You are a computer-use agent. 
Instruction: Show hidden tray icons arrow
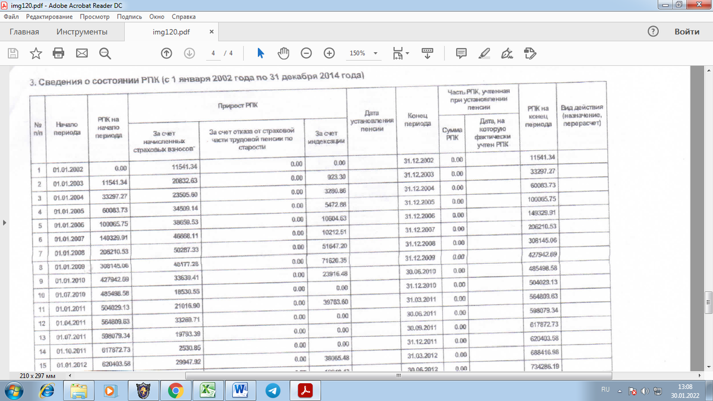pyautogui.click(x=620, y=391)
